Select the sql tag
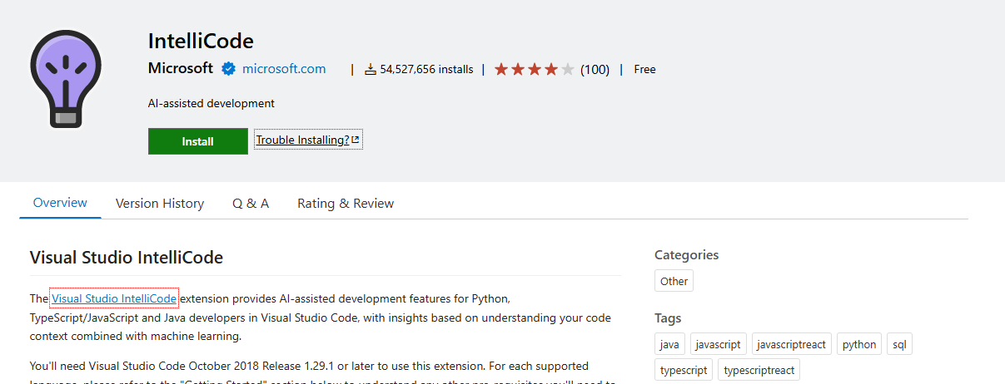 coord(899,344)
